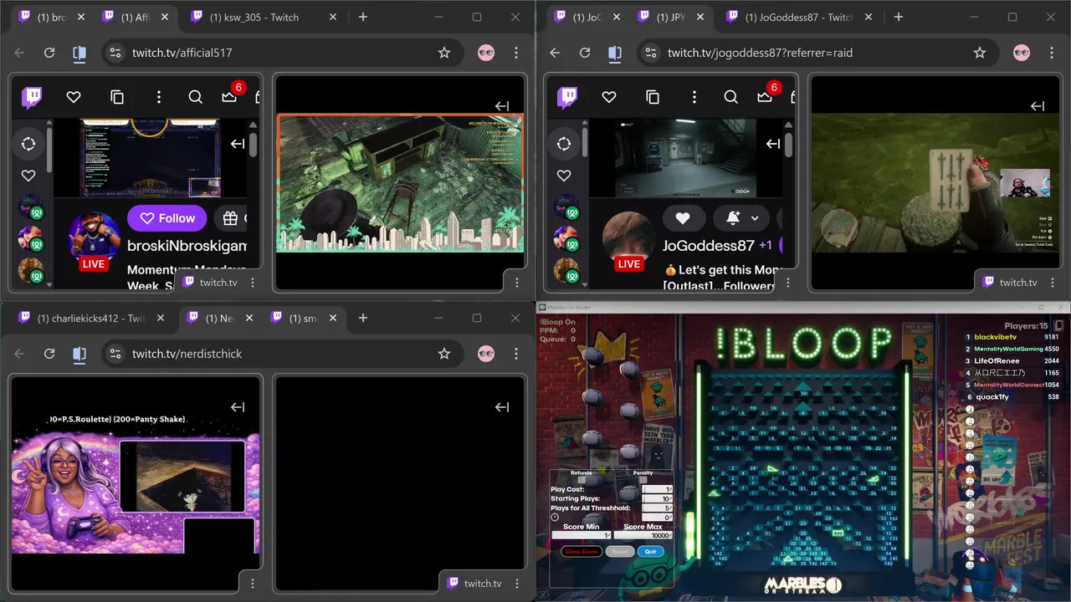Viewport: 1071px width, 602px height.
Task: Click afficial517 address bar URL
Action: coord(182,53)
